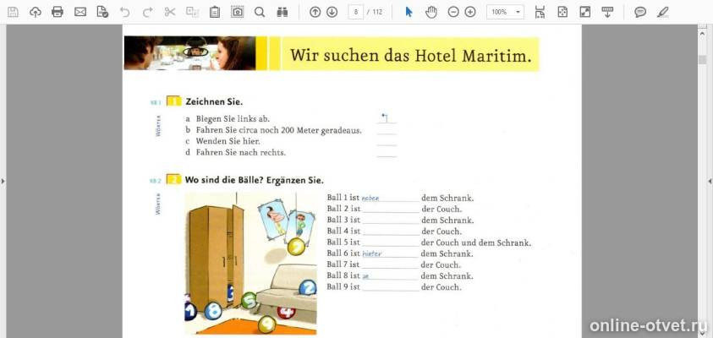This screenshot has width=713, height=338.
Task: Select the highlighter pen tool
Action: 663,13
